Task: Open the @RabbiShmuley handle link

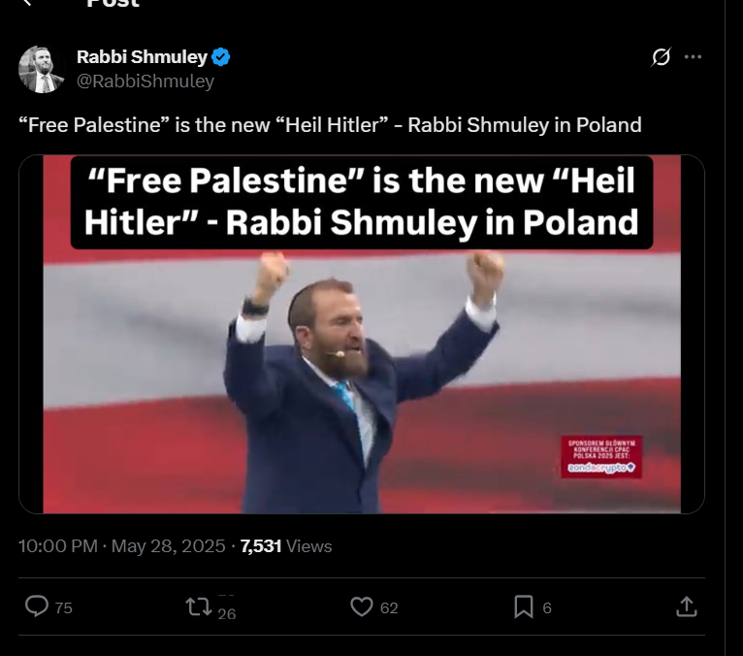Action: [x=145, y=82]
